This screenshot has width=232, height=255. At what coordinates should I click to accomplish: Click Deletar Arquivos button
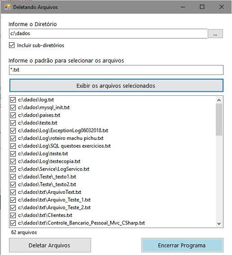(50, 245)
